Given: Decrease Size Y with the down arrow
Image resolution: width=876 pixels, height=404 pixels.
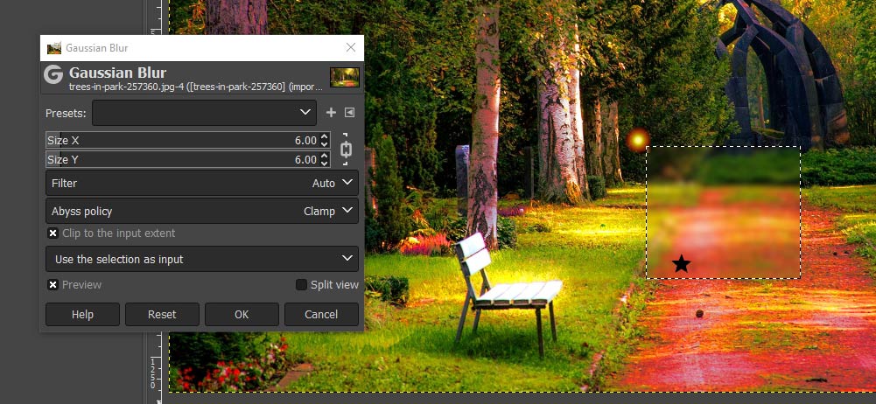Looking at the screenshot, I should pos(324,163).
